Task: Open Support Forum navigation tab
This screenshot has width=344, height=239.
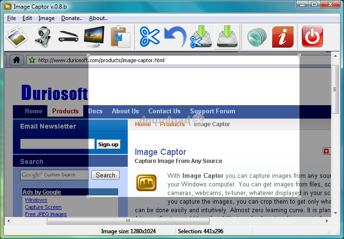Action: [x=212, y=111]
